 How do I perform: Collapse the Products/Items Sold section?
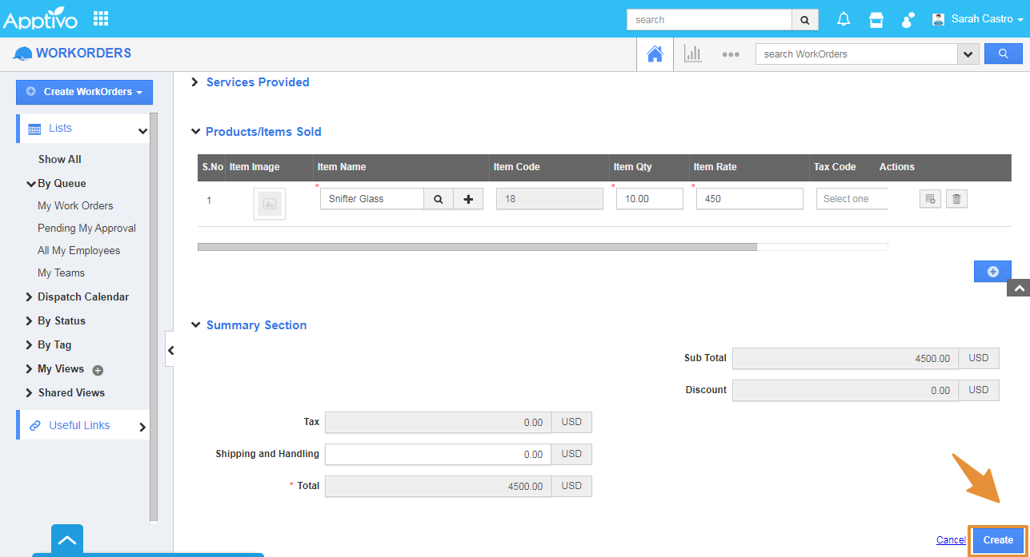pyautogui.click(x=195, y=132)
